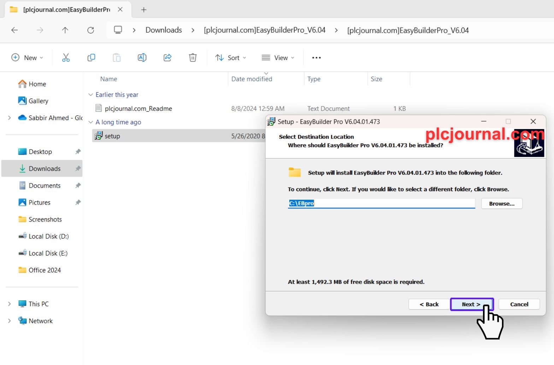Click the back navigation arrow

click(14, 30)
